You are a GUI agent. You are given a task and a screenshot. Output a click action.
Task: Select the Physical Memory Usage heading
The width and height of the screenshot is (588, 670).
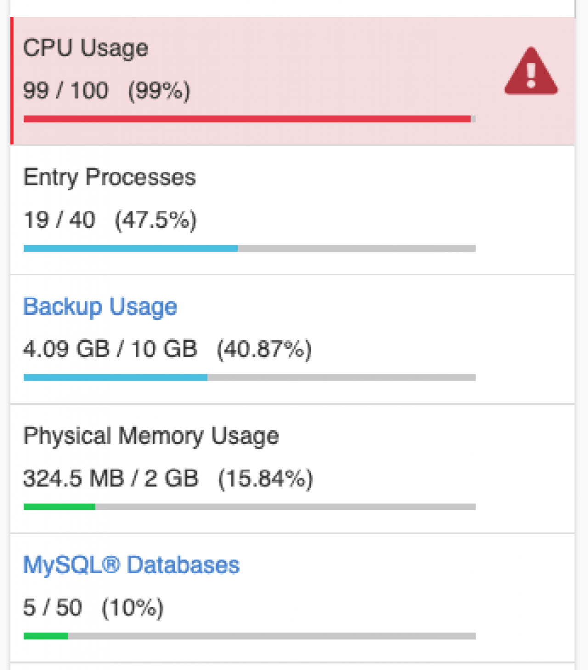(x=151, y=436)
